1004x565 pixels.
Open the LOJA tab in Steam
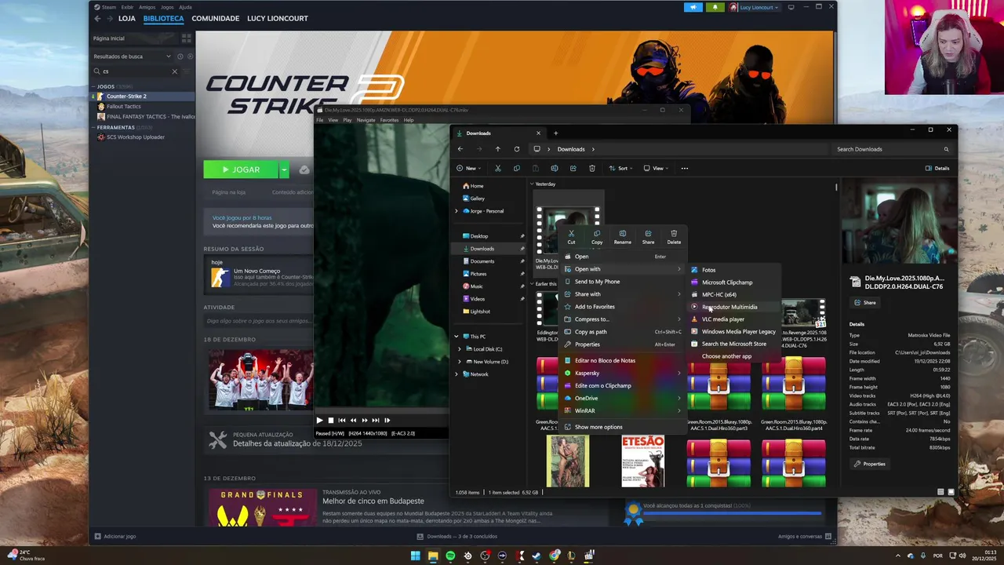click(x=127, y=18)
